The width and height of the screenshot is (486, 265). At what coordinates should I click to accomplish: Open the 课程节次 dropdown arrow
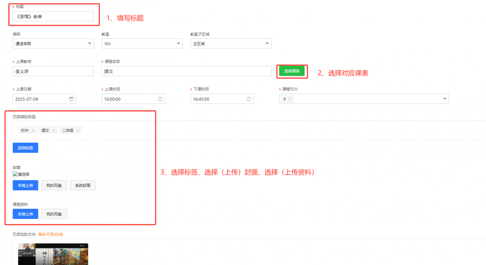444,99
